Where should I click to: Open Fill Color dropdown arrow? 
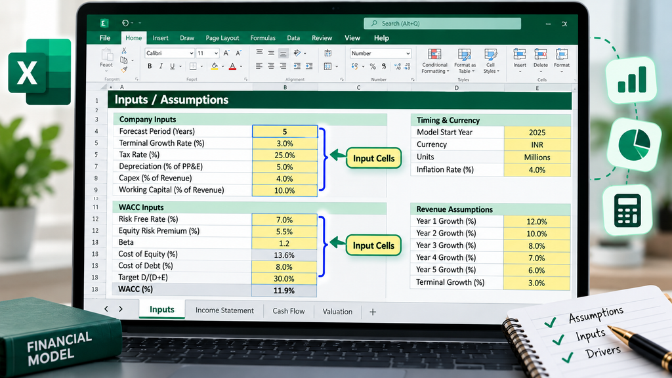[223, 66]
